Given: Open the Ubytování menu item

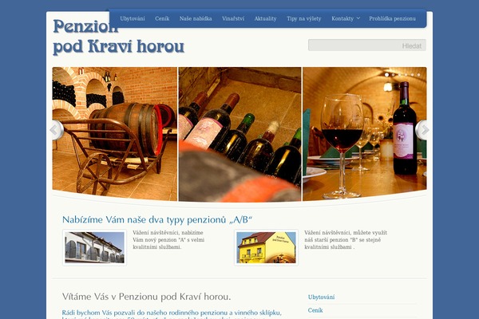Looking at the screenshot, I should (133, 18).
